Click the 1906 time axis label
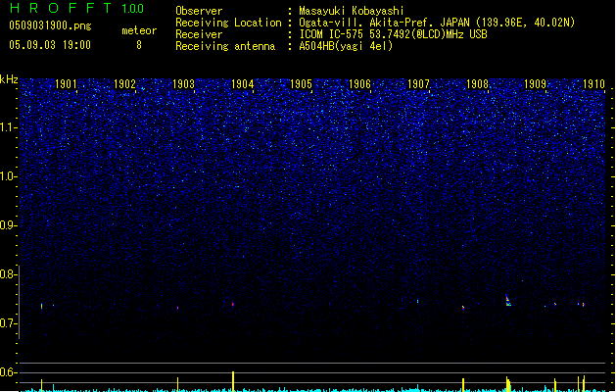 359,84
